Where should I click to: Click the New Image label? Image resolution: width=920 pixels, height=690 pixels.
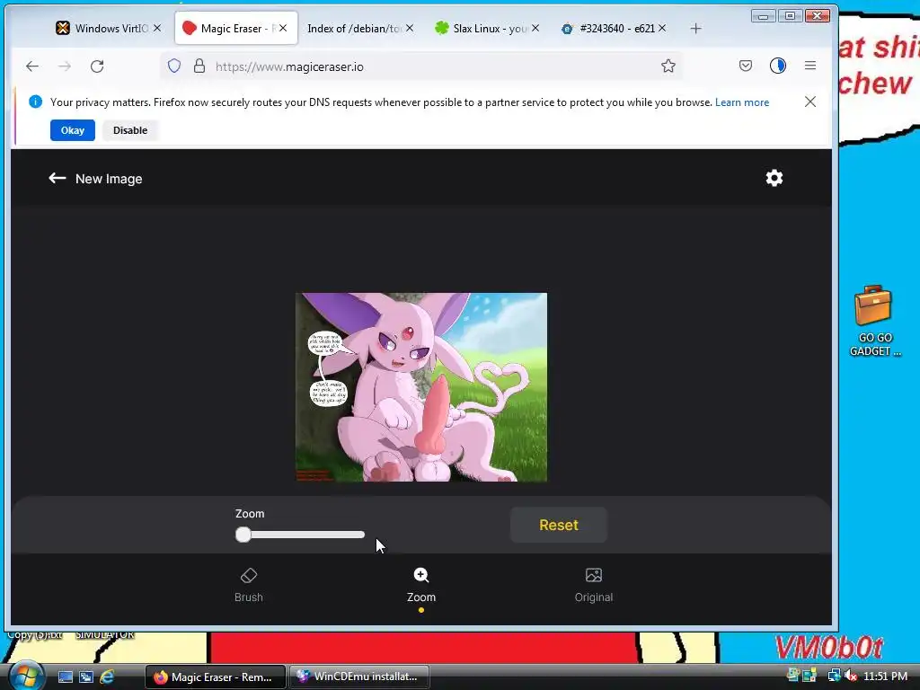pyautogui.click(x=109, y=179)
